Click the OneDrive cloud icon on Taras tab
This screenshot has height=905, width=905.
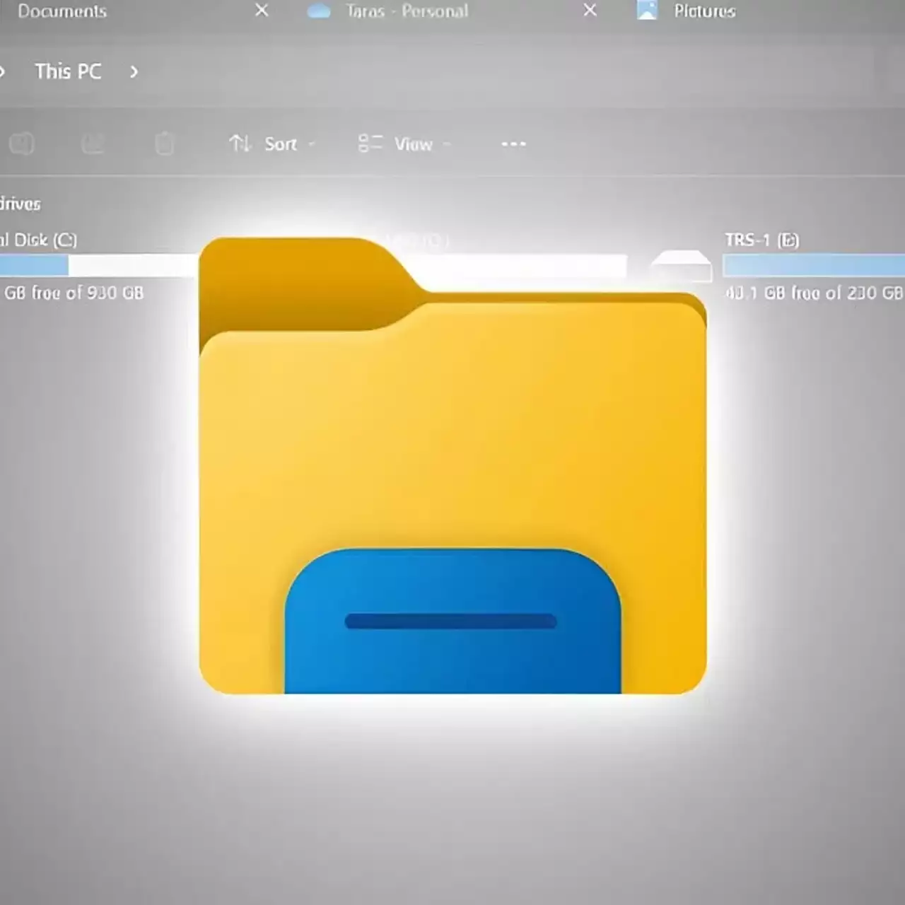pos(319,11)
